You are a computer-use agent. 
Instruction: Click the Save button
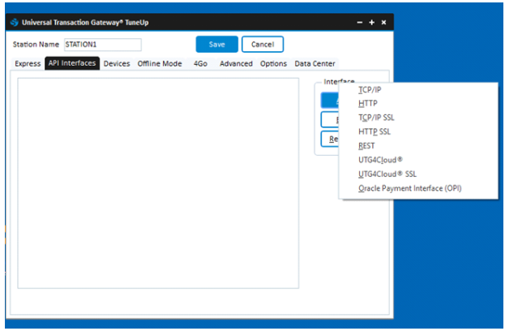click(x=216, y=45)
